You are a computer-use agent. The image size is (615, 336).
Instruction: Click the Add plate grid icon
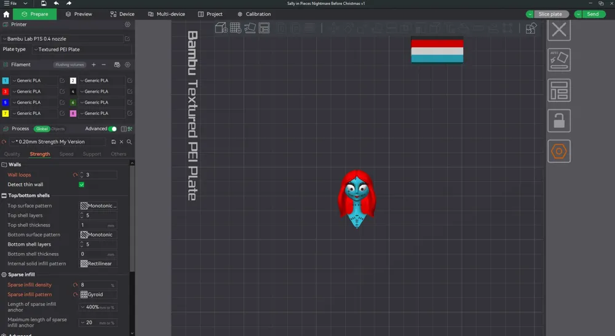[236, 28]
